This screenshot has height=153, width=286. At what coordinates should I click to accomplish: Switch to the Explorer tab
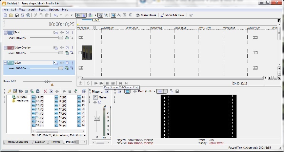(40, 142)
